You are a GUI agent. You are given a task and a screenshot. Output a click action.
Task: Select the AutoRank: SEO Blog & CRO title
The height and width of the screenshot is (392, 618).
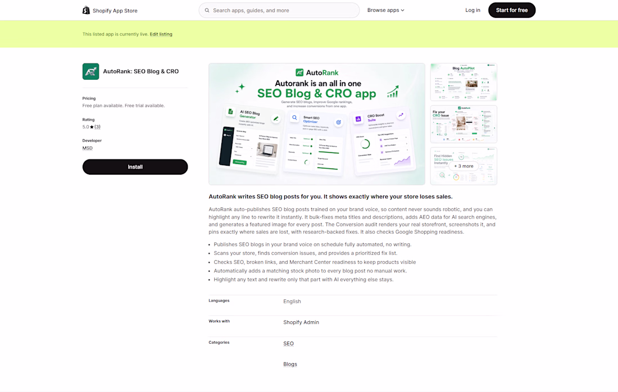pyautogui.click(x=140, y=71)
